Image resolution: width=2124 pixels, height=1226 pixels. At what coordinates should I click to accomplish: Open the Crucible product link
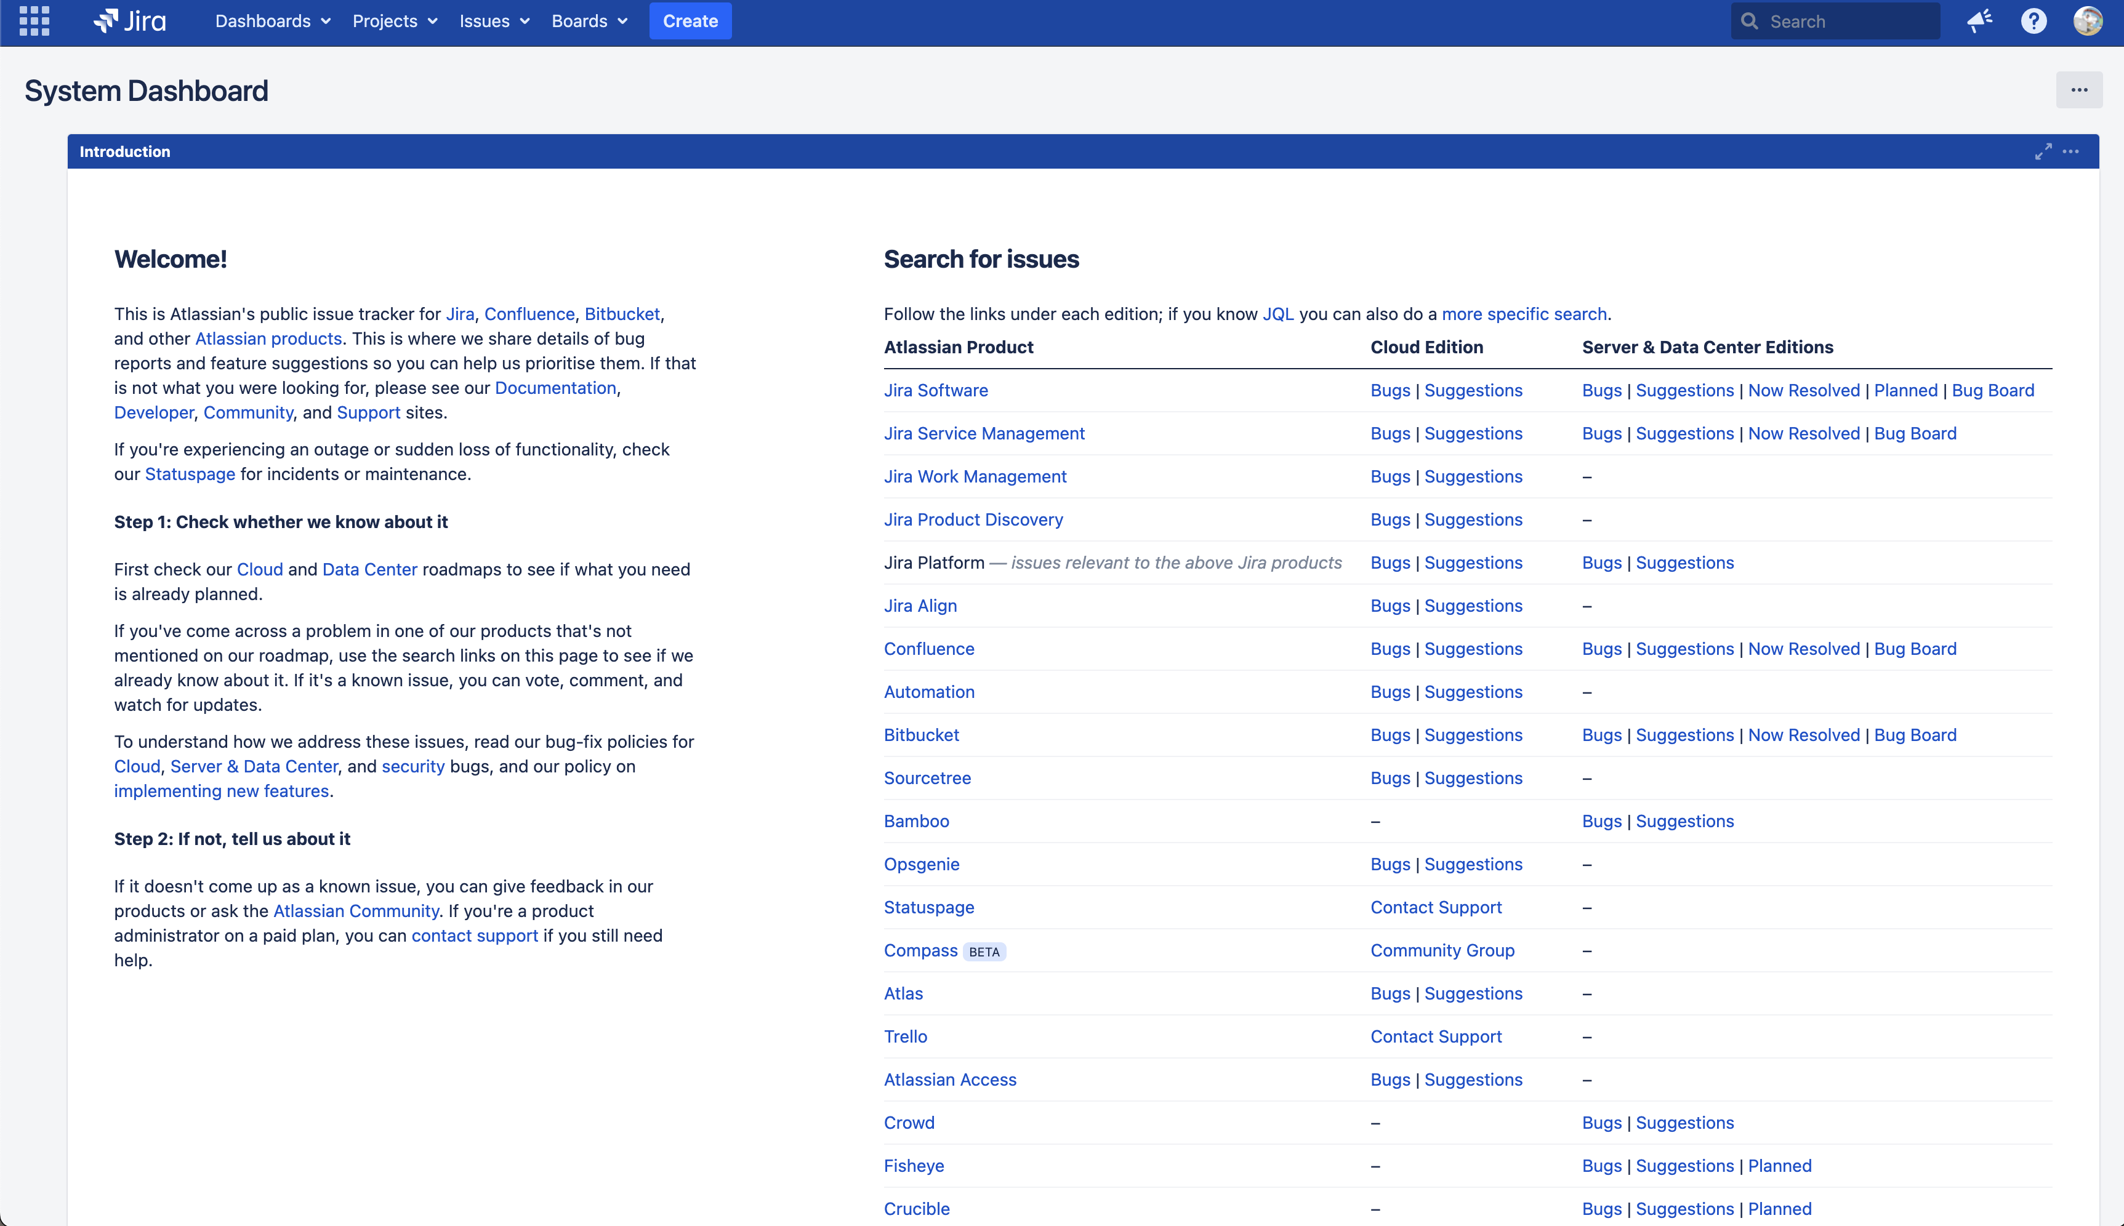[x=916, y=1209]
